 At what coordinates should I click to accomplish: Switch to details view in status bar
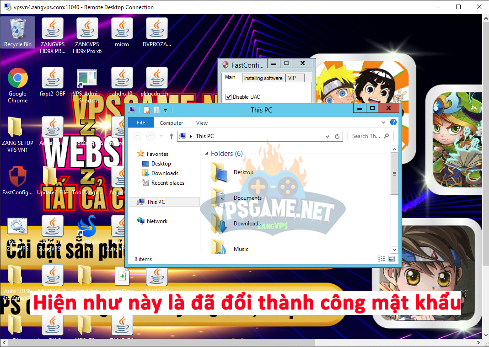pyautogui.click(x=382, y=259)
